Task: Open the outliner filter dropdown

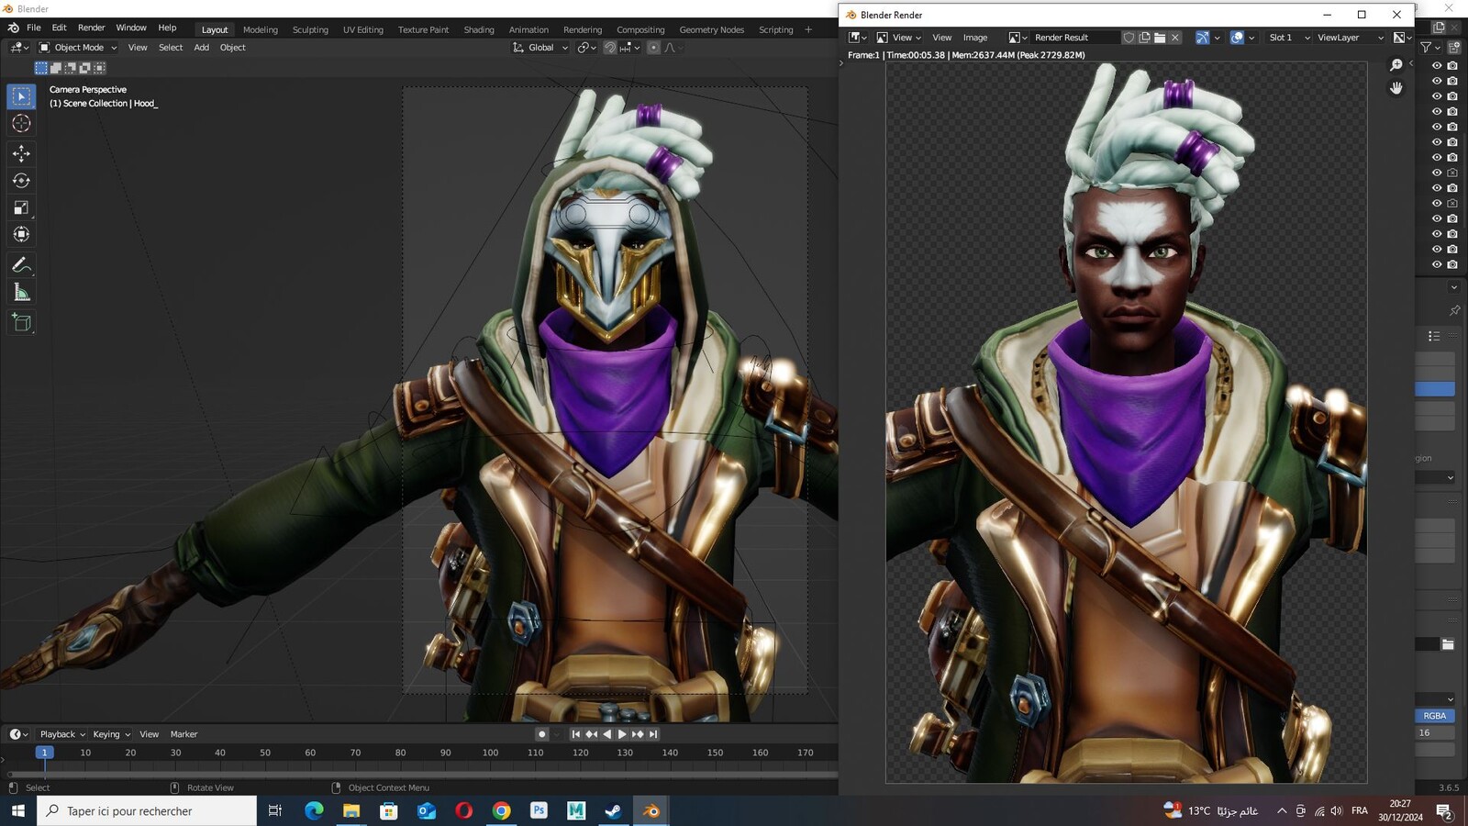Action: click(1429, 47)
